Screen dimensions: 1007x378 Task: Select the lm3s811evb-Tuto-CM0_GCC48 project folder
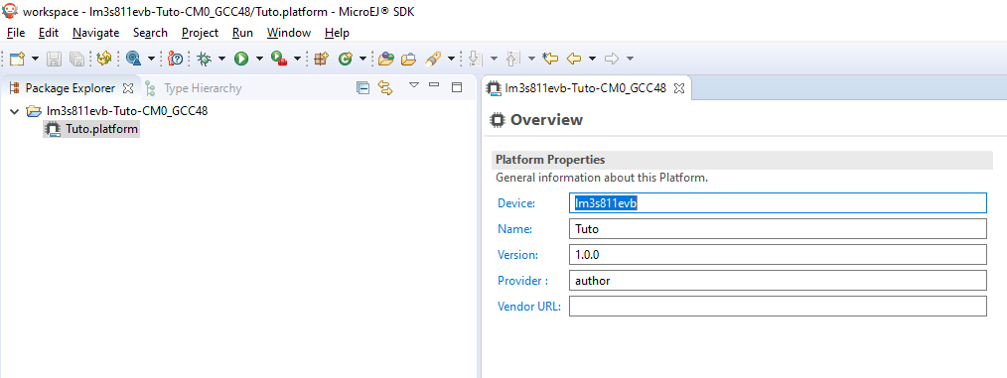pos(127,111)
